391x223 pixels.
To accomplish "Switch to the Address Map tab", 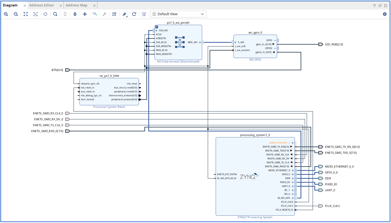I will pyautogui.click(x=76, y=5).
